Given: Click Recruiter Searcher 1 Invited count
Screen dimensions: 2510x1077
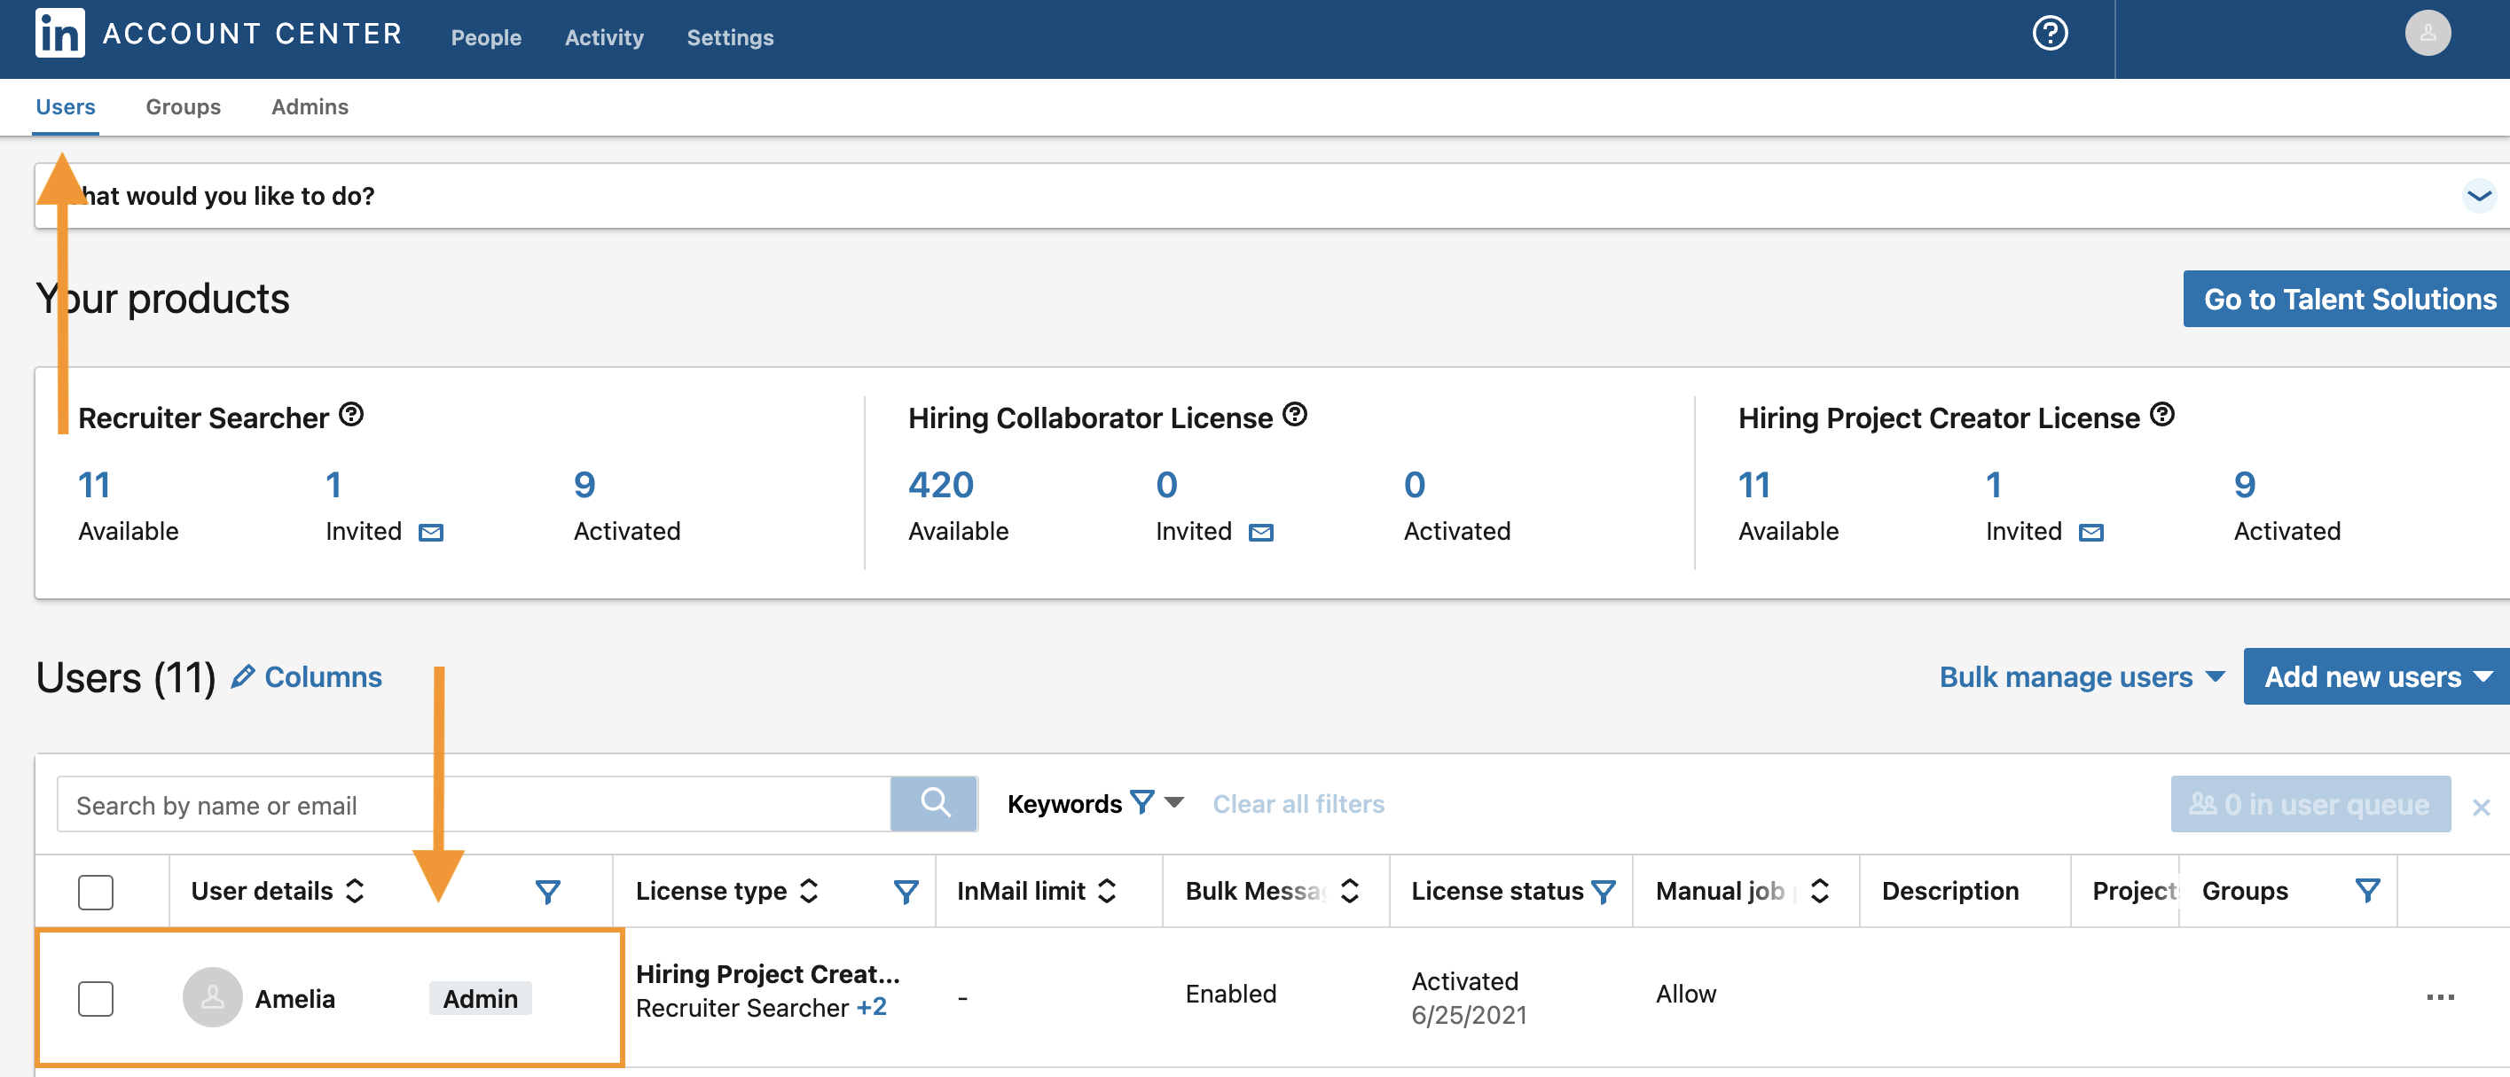Looking at the screenshot, I should point(334,484).
